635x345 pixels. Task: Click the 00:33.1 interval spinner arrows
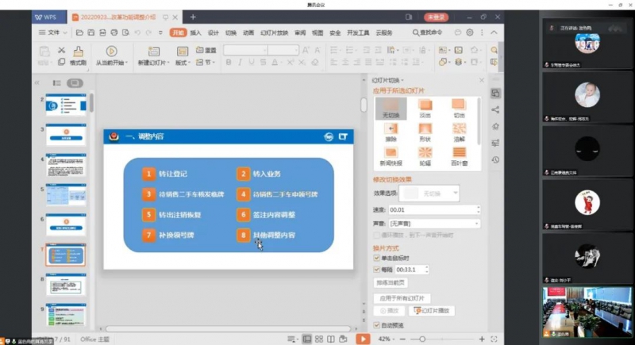(x=426, y=270)
